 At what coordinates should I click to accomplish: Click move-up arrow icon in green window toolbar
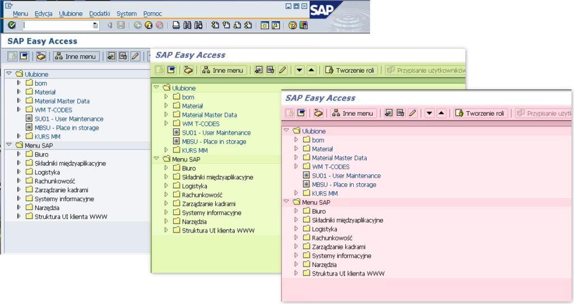click(312, 70)
